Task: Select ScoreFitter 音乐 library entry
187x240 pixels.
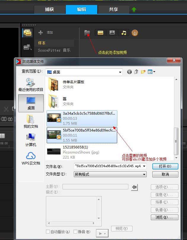Action: click(54, 50)
